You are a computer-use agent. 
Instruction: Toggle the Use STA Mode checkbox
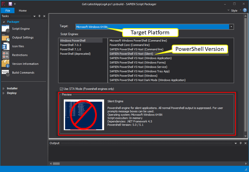coord(61,89)
